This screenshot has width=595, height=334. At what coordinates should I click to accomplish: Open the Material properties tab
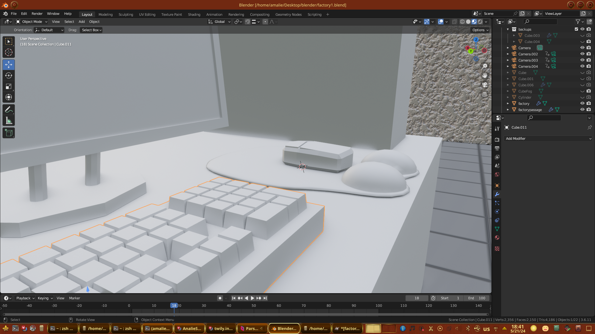497,238
